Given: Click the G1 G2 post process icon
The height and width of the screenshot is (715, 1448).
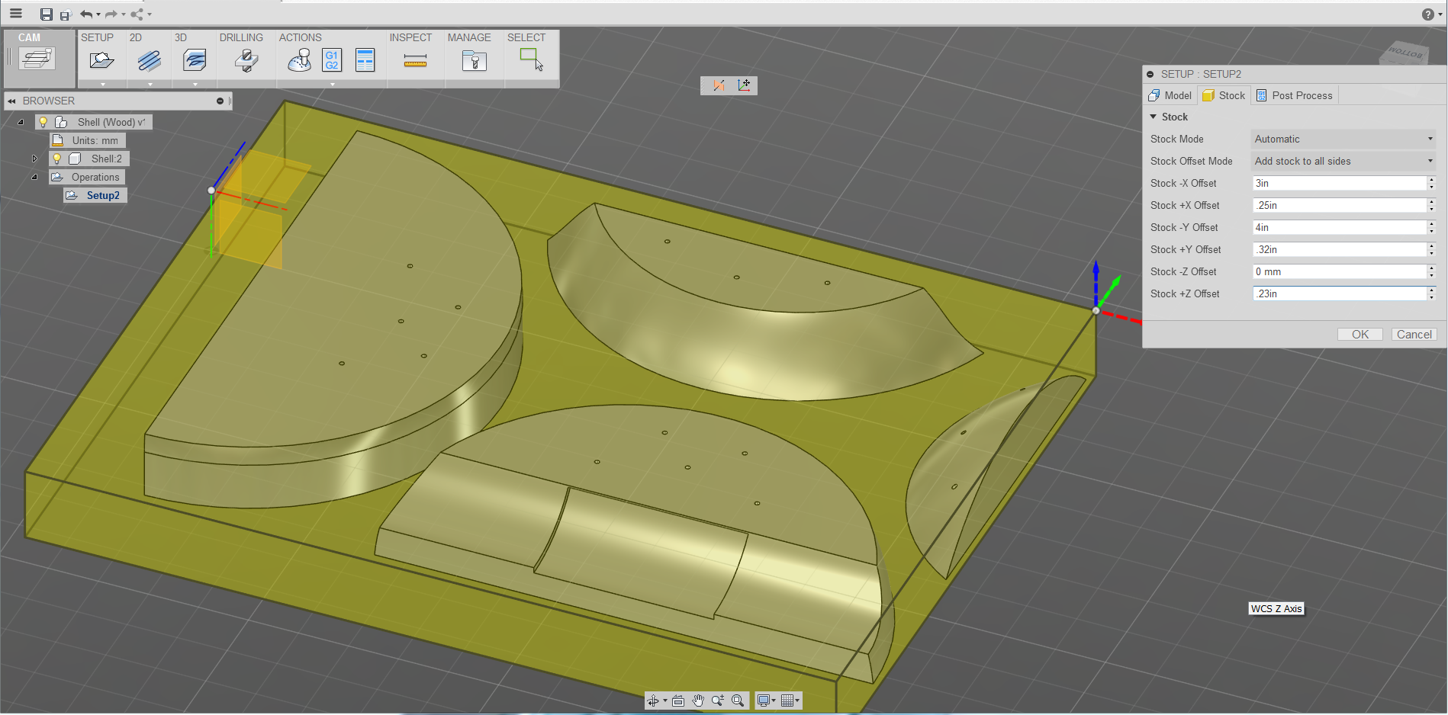Looking at the screenshot, I should coord(332,60).
